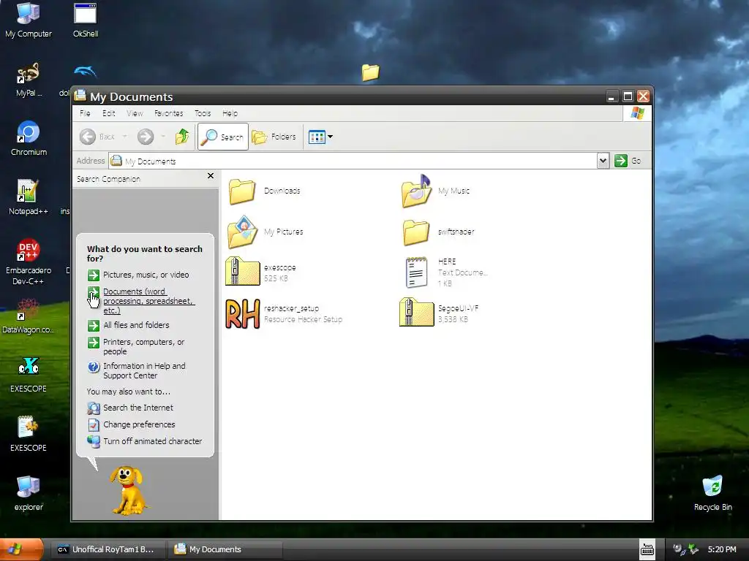Open My Computer desktop icon
This screenshot has height=561, width=749.
(x=29, y=20)
